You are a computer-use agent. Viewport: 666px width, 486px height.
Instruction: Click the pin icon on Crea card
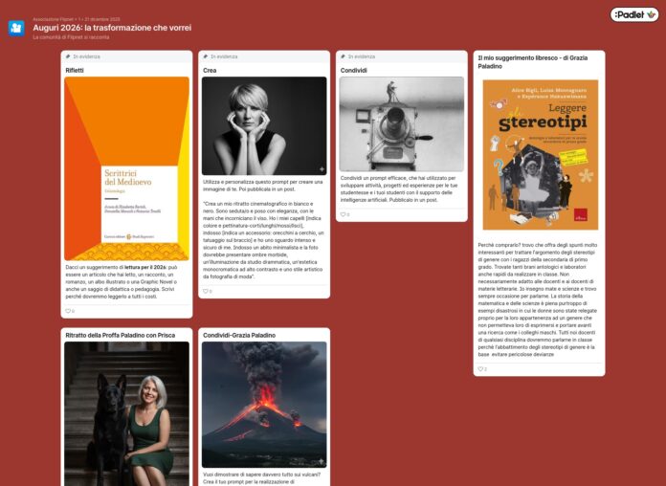point(205,56)
